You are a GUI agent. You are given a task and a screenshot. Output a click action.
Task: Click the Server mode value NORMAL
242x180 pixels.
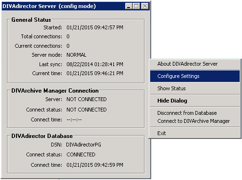(x=76, y=55)
